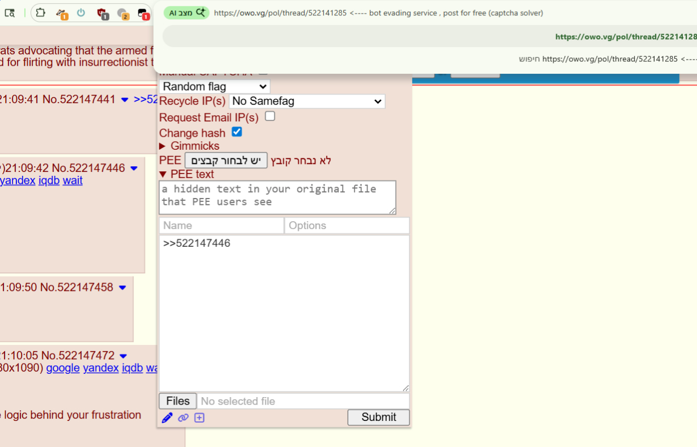Open the Random flag dropdown
This screenshot has width=697, height=447.
click(x=214, y=86)
